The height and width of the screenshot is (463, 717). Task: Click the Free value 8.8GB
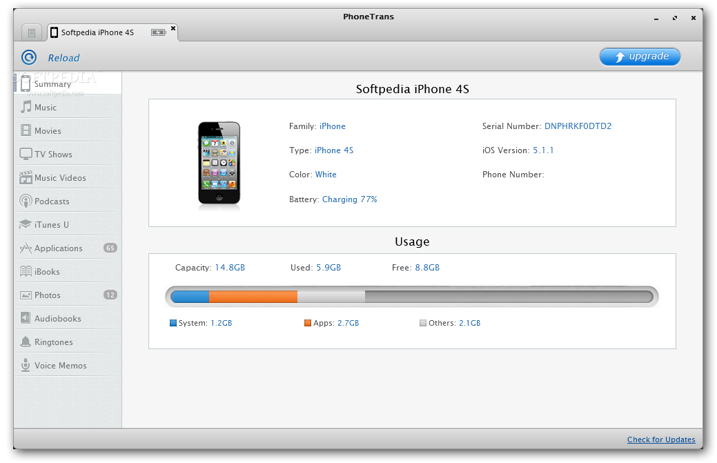pos(427,267)
